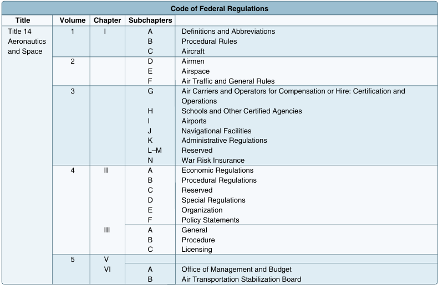This screenshot has width=438, height=285.
Task: Click the Airmen subchapter description
Action: pos(193,61)
